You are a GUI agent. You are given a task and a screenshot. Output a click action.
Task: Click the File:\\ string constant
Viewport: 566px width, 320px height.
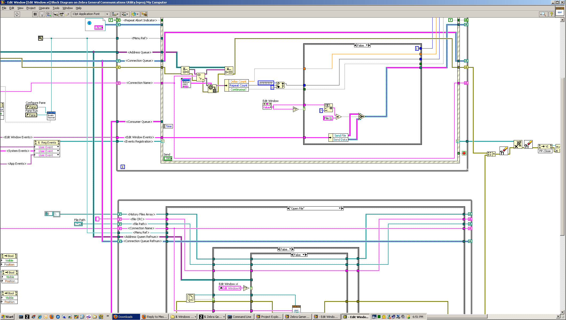[328, 118]
